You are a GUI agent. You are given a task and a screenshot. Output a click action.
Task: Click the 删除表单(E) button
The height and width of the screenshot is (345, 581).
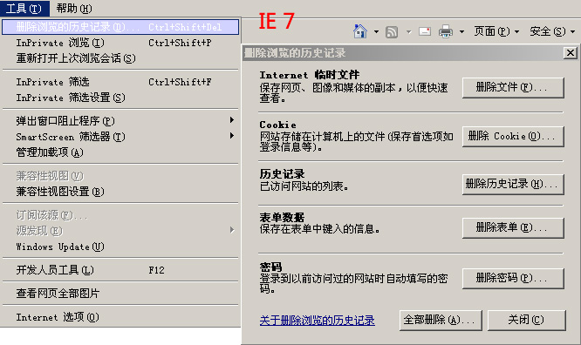(x=513, y=227)
